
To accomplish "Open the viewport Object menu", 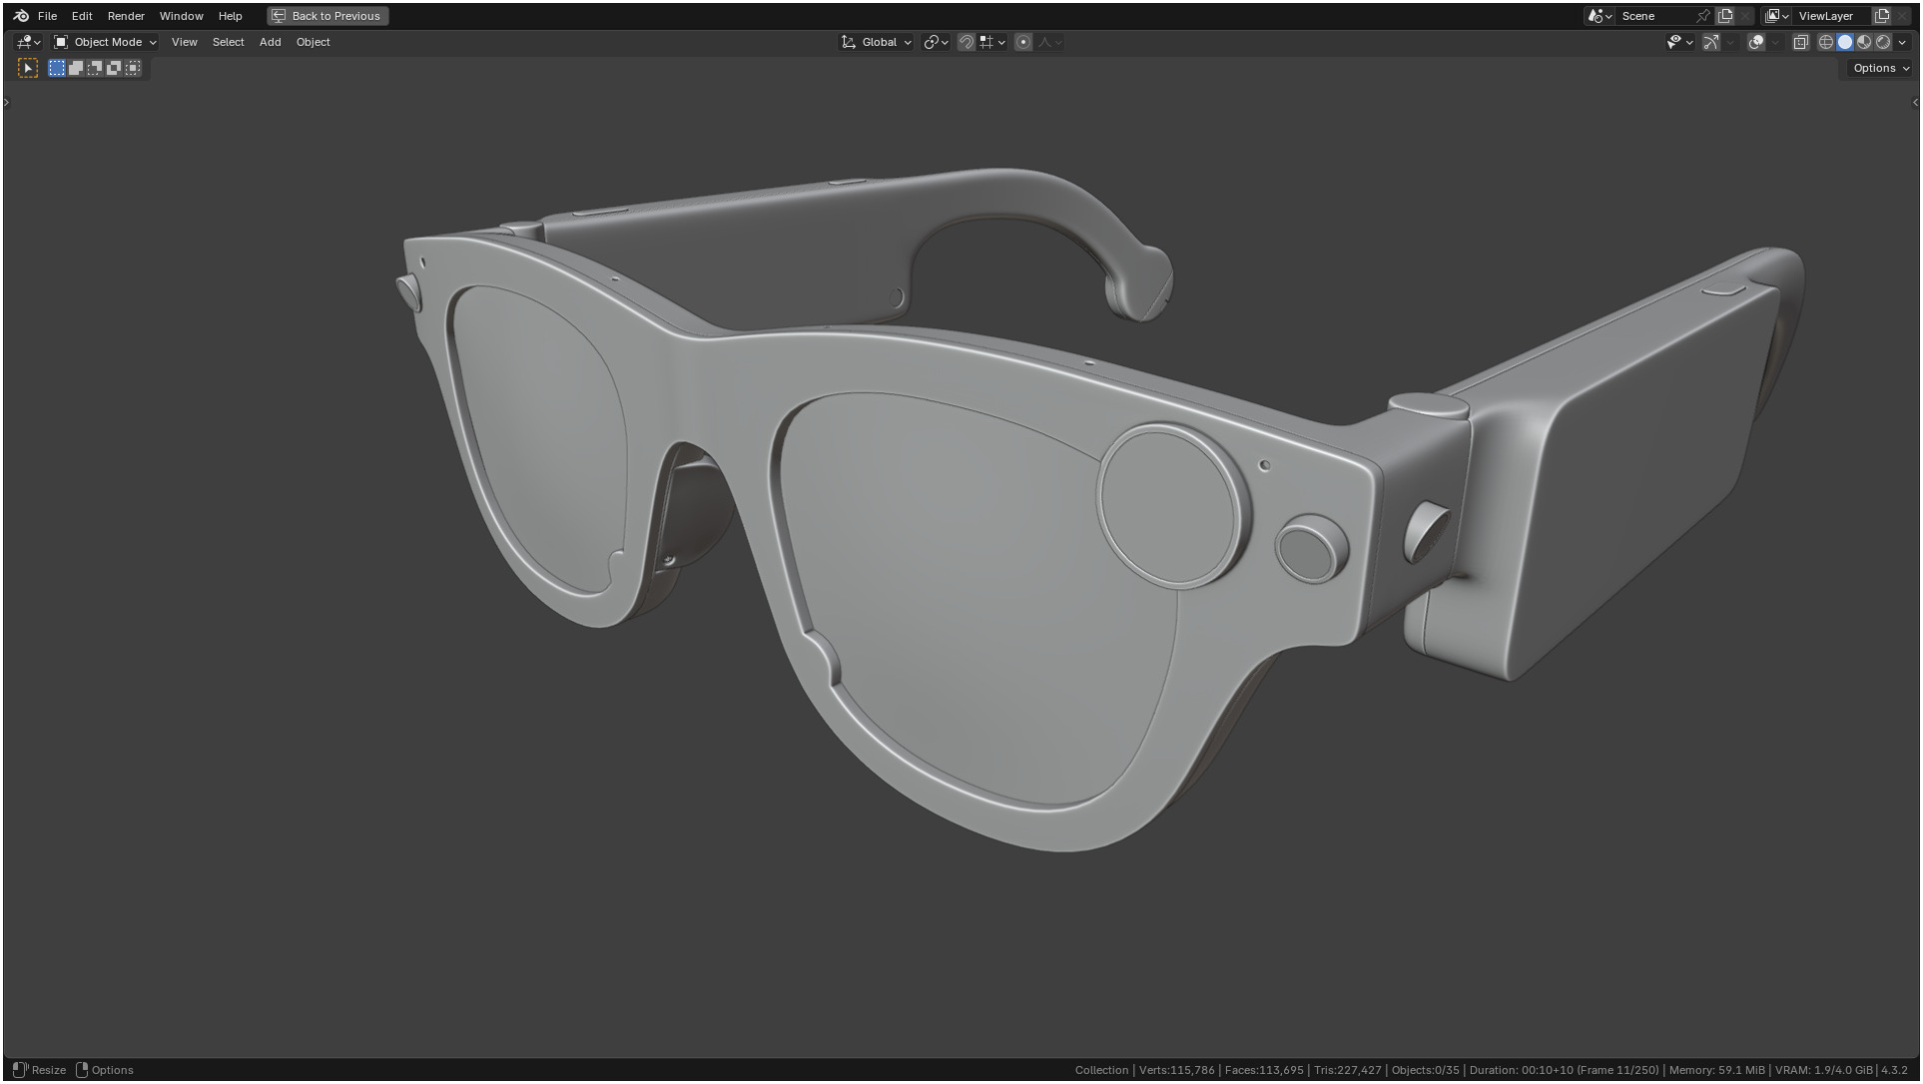I will (x=313, y=42).
